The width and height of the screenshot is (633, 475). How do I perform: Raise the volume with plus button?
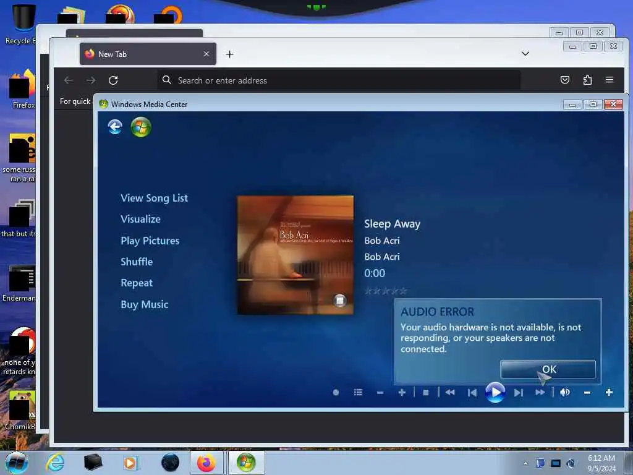(609, 393)
